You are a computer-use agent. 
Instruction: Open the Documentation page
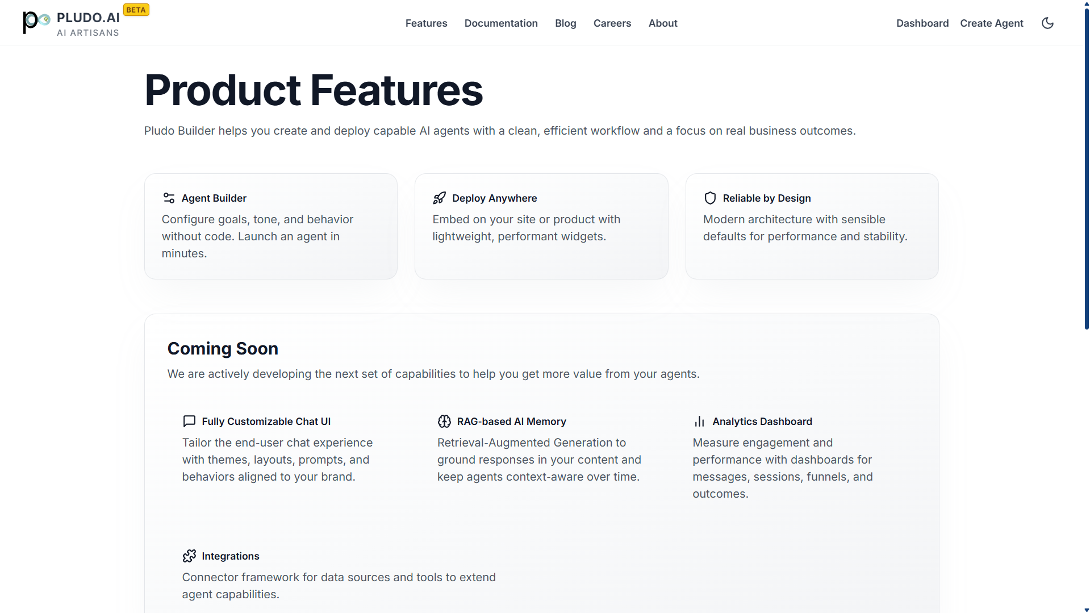click(500, 23)
